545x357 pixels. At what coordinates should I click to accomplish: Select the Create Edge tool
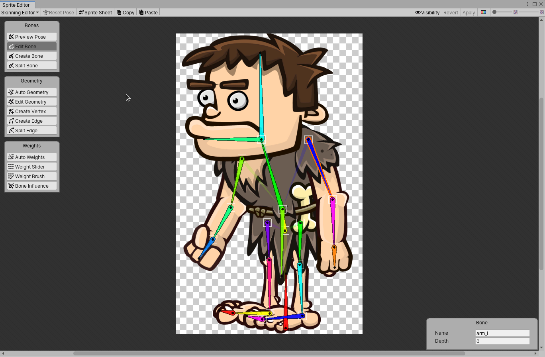point(31,121)
